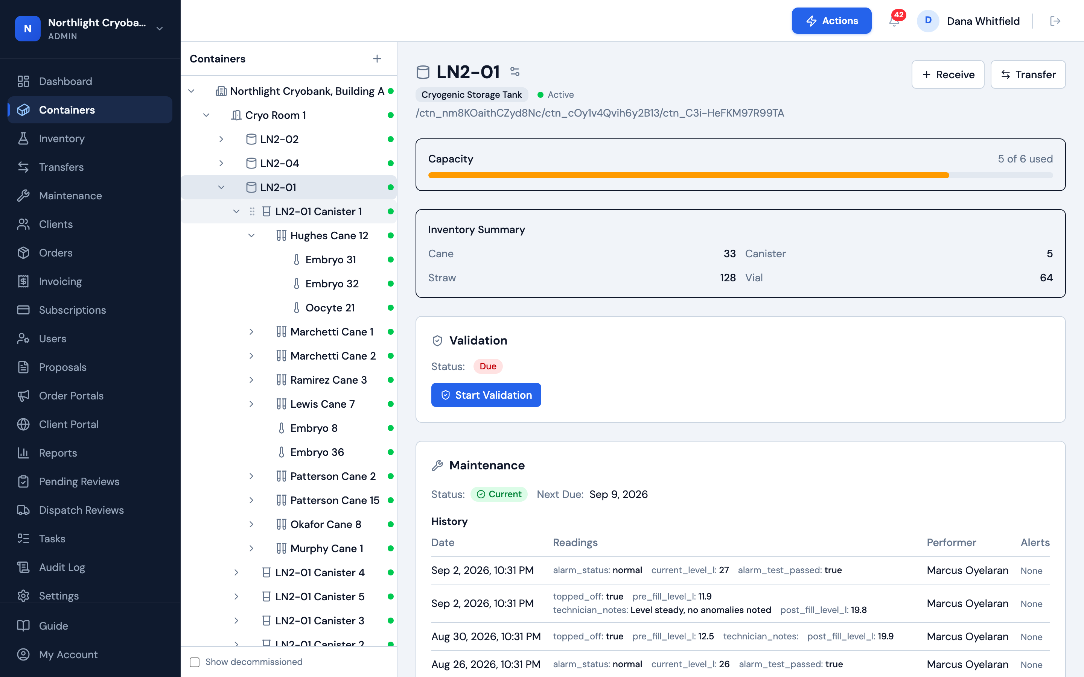
Task: Collapse Cryo Room 1 node
Action: coord(207,115)
